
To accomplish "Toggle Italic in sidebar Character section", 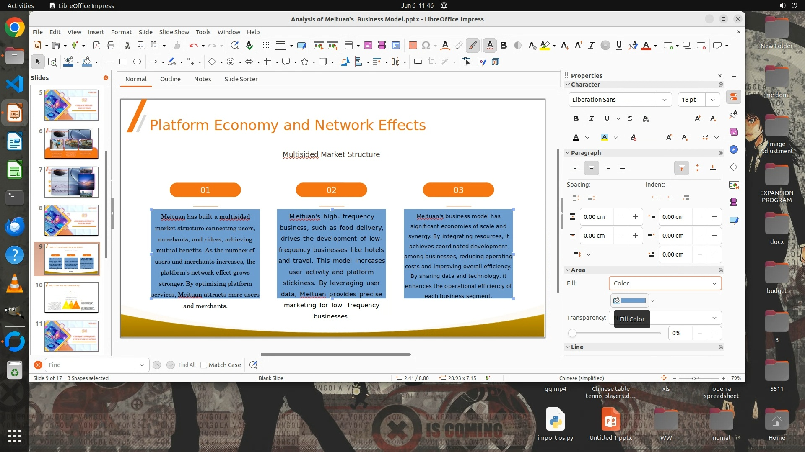I will (x=592, y=119).
